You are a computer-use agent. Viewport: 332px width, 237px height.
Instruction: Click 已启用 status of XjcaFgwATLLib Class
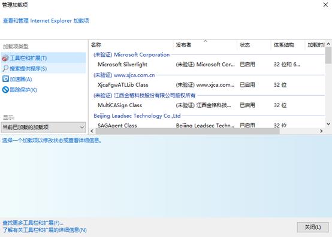pyautogui.click(x=247, y=85)
